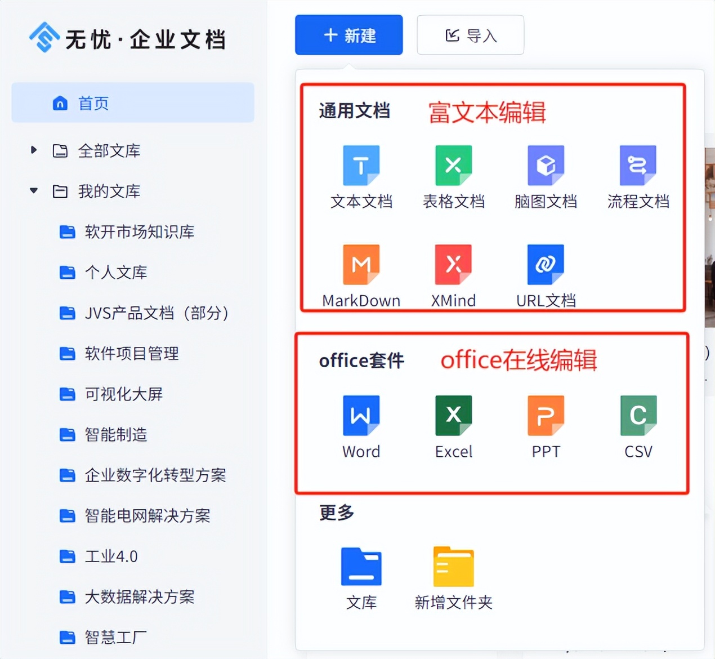Click the folder icon of 我的文库

pos(60,192)
